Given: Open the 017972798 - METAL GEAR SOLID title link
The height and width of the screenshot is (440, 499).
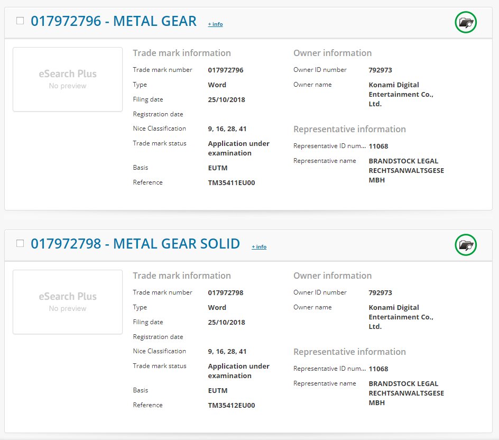Looking at the screenshot, I should (x=135, y=244).
